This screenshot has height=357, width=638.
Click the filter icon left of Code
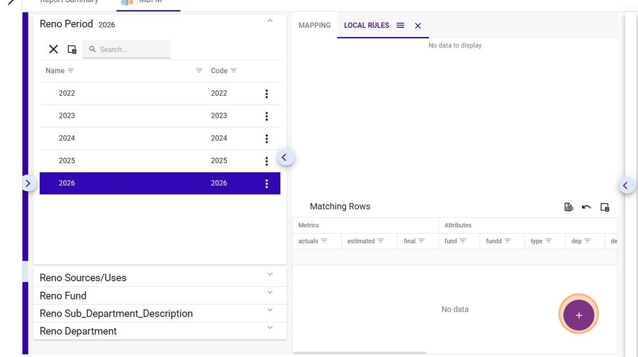199,71
